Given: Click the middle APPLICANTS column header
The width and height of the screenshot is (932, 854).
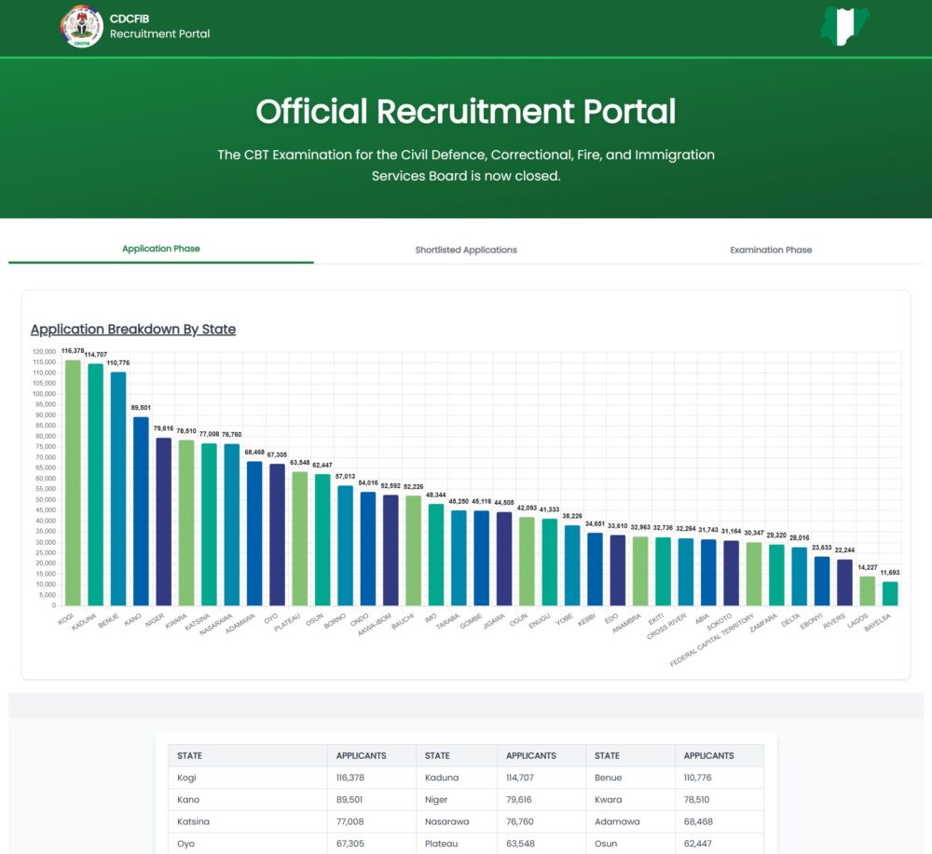Looking at the screenshot, I should tap(530, 755).
